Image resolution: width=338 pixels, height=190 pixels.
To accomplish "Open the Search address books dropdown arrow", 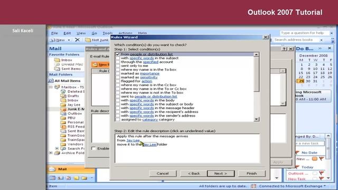I will [322, 40].
